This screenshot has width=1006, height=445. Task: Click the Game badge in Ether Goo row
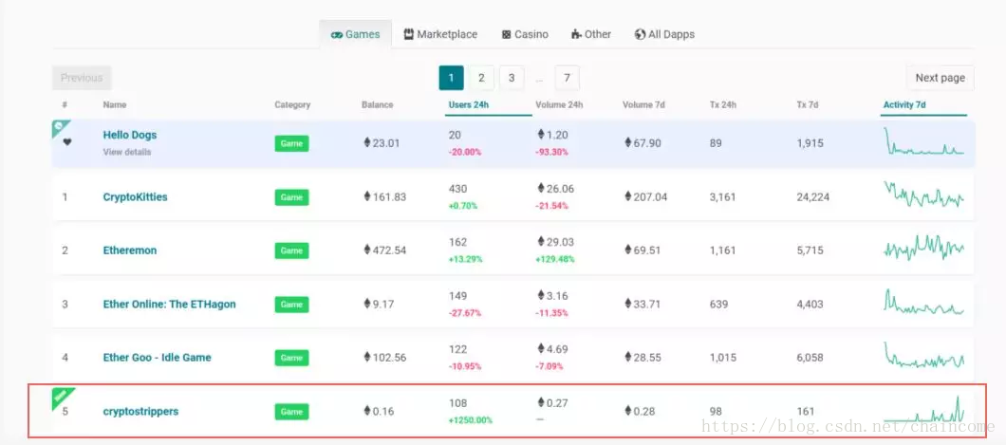coord(291,358)
